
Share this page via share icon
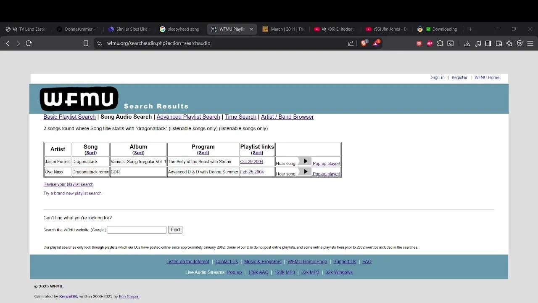click(x=351, y=43)
